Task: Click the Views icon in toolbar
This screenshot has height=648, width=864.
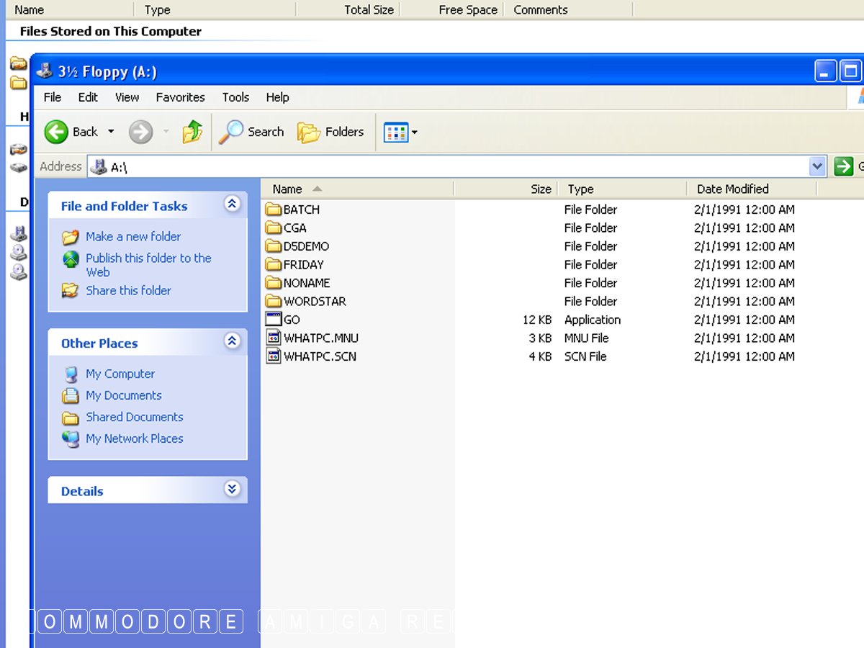Action: (x=396, y=132)
